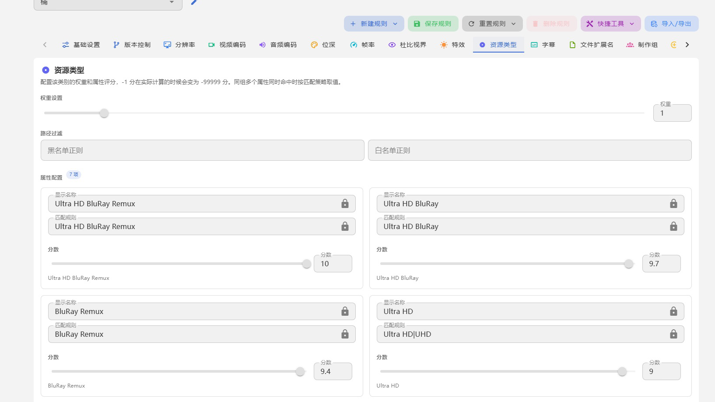Click lock icon beside Ultra HD display name
Screen dimensions: 715x402
tap(673, 311)
